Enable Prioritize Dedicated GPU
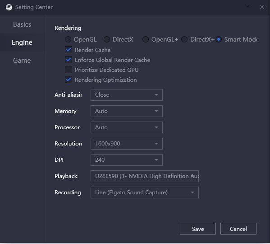Screen dimensions: 270x244 pyautogui.click(x=69, y=70)
